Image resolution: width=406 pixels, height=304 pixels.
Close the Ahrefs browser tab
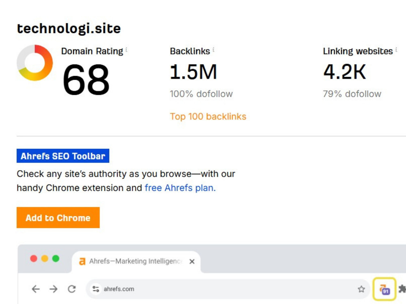coord(192,261)
